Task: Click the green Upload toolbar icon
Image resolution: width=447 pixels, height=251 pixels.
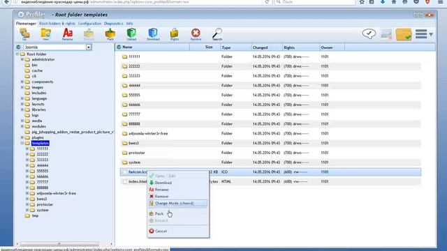Action: point(131,34)
